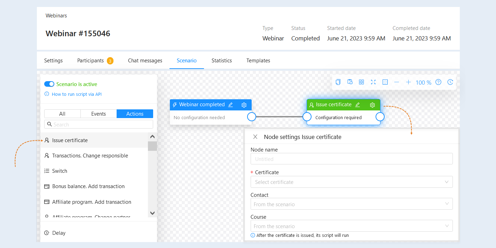Open the Chat messages tab
496x248 pixels.
[145, 61]
